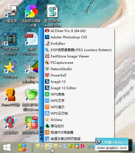
Task: Open Snagit 12 Editor entry
Action: coord(79,88)
